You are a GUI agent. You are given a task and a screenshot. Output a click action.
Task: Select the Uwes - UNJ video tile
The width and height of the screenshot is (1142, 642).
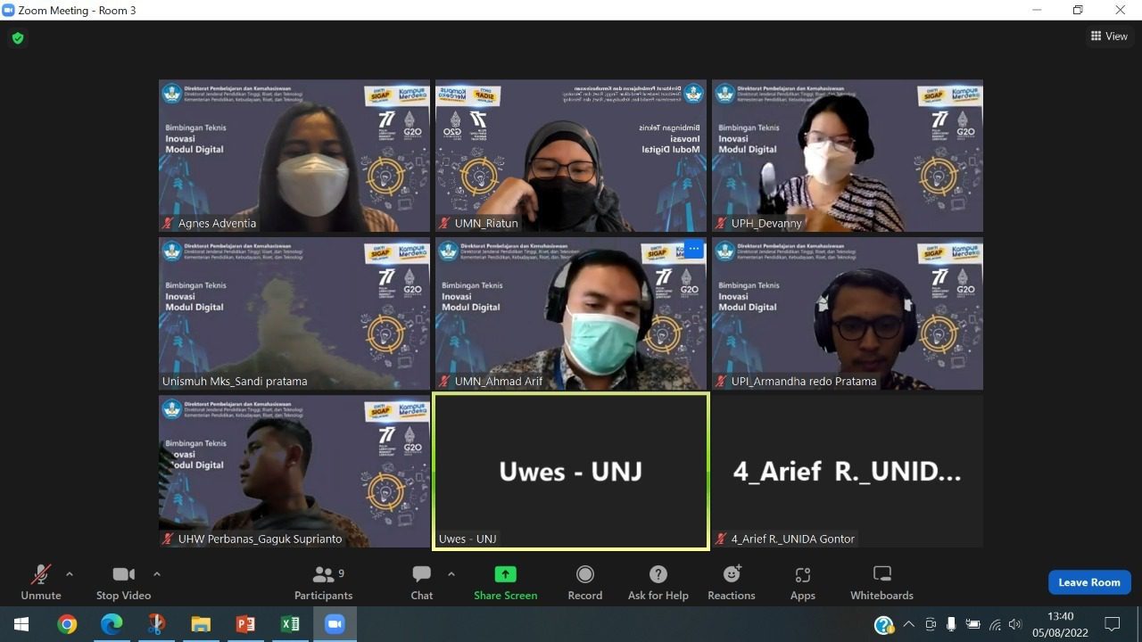click(571, 471)
